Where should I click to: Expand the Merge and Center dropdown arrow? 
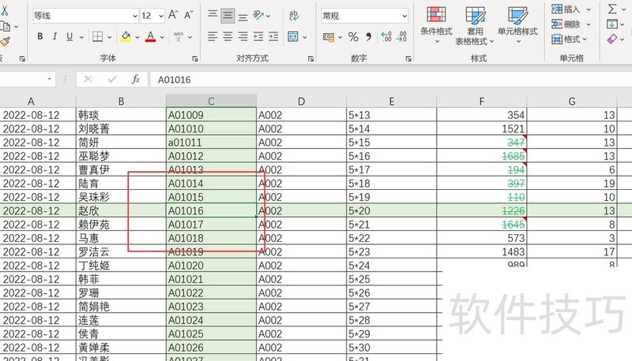point(305,37)
